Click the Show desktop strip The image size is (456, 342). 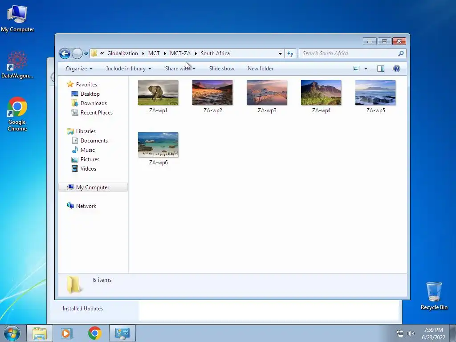(x=453, y=333)
